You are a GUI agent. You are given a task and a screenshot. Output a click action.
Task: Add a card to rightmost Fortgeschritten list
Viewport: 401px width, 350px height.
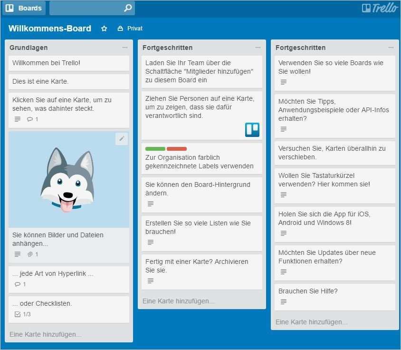tap(311, 322)
